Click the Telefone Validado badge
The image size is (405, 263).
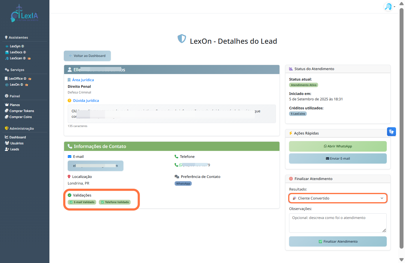tap(115, 202)
